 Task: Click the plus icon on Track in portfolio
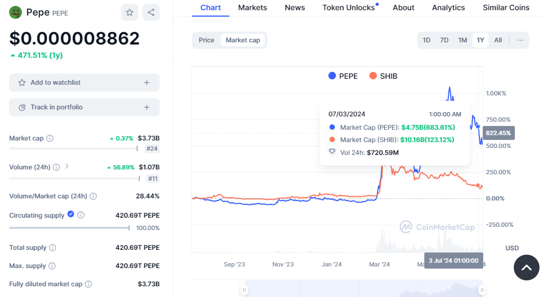click(147, 107)
